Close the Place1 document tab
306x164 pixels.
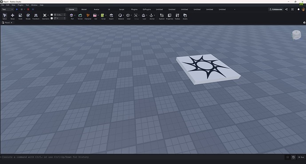tap(12, 23)
